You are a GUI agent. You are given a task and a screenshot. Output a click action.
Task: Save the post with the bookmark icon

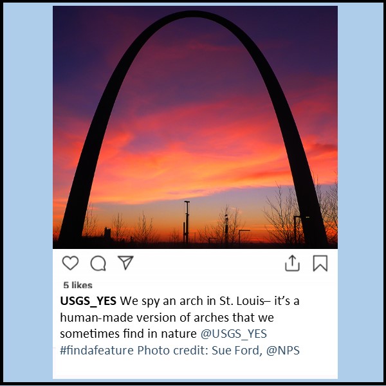[320, 263]
